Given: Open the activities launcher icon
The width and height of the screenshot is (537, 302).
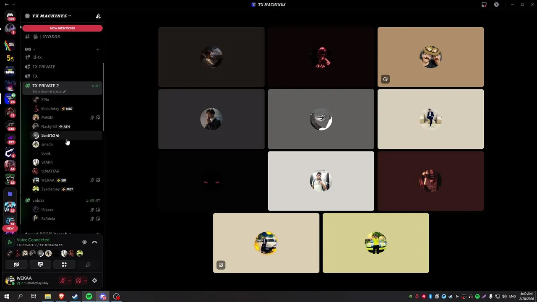Looking at the screenshot, I should pyautogui.click(x=64, y=265).
